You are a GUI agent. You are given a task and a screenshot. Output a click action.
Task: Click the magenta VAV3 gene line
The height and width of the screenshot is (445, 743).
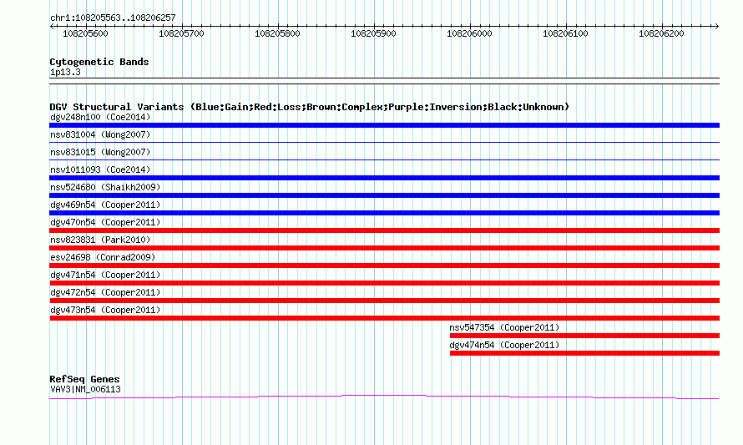(384, 397)
